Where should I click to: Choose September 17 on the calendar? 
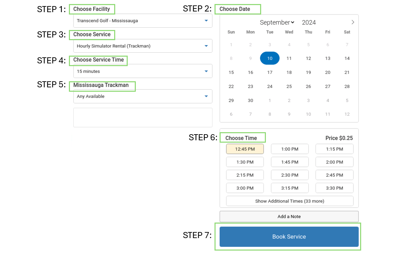pyautogui.click(x=270, y=72)
